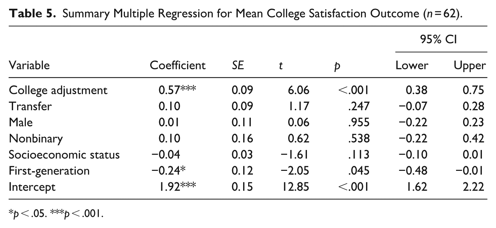Click the 95% CI header label
The height and width of the screenshot is (228, 496).
(x=441, y=40)
